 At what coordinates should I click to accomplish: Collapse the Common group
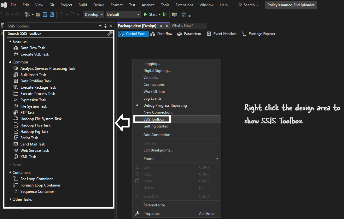coord(10,62)
